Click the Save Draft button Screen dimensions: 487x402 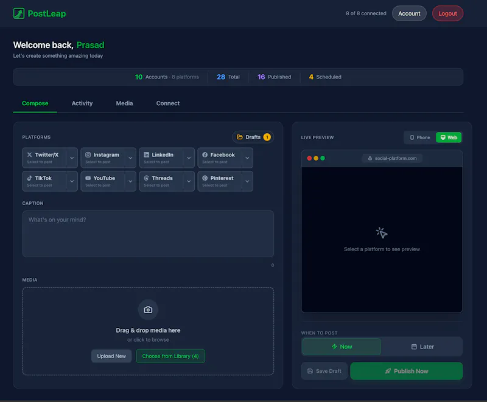click(x=324, y=371)
